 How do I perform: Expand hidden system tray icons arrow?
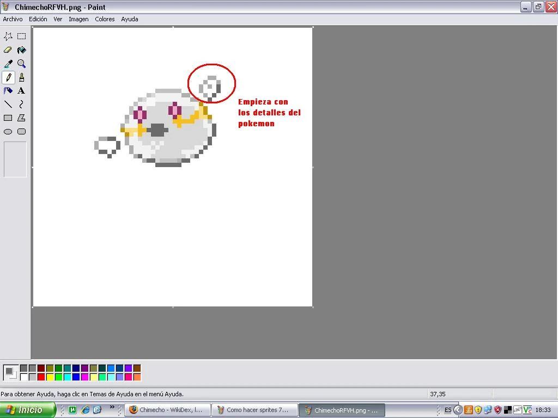coord(458,410)
